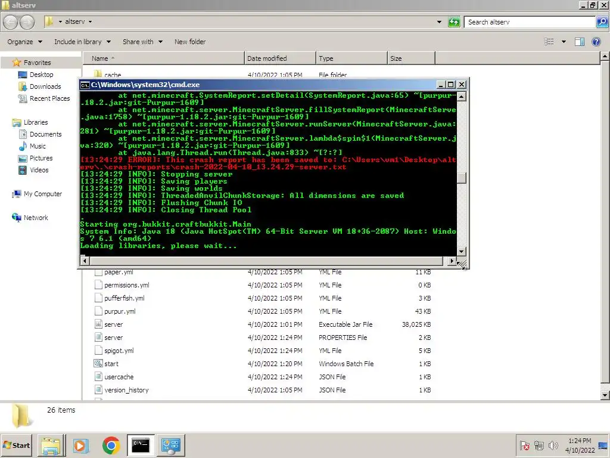Click the cmd.exe window system menu icon
The height and width of the screenshot is (458, 610).
(x=85, y=85)
